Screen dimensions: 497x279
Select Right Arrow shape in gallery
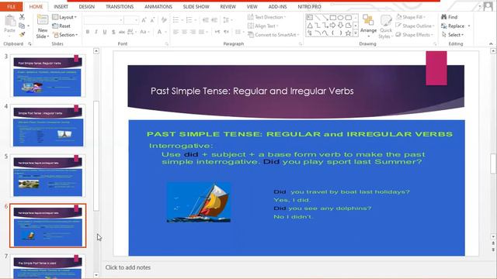point(333,26)
